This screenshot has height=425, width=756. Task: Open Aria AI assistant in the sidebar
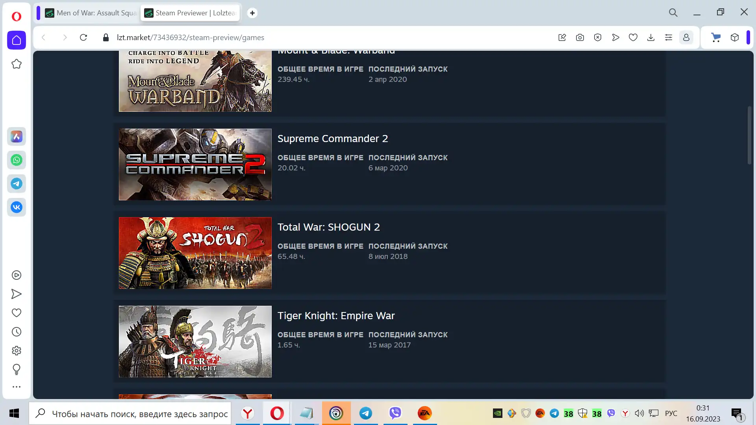coord(17,137)
